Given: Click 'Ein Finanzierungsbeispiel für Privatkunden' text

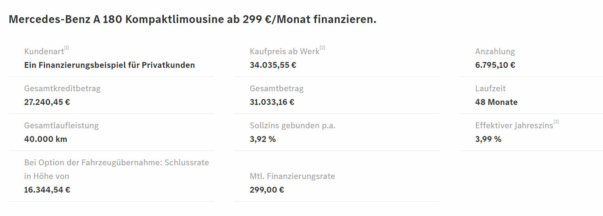Looking at the screenshot, I should coord(109,65).
